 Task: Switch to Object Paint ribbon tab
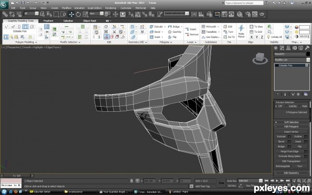pyautogui.click(x=89, y=21)
